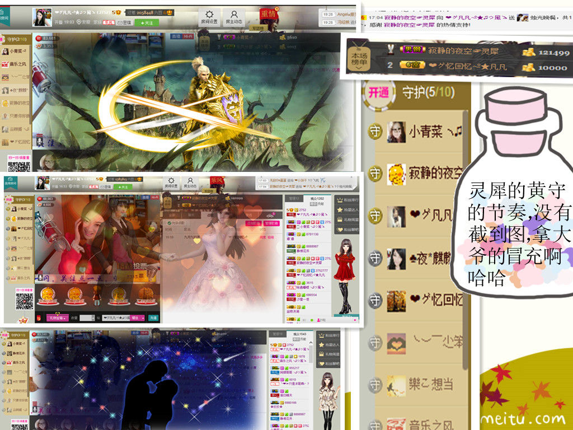
Task: Click pink 赠送 send gift dropdown button
Action: [x=138, y=318]
